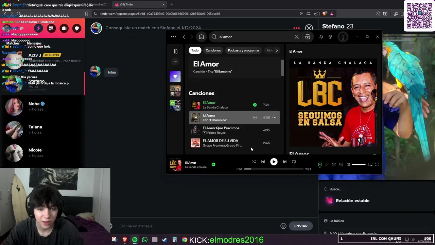Close the '(54) Tinder' browser tab
435x245 pixels.
point(163,4)
